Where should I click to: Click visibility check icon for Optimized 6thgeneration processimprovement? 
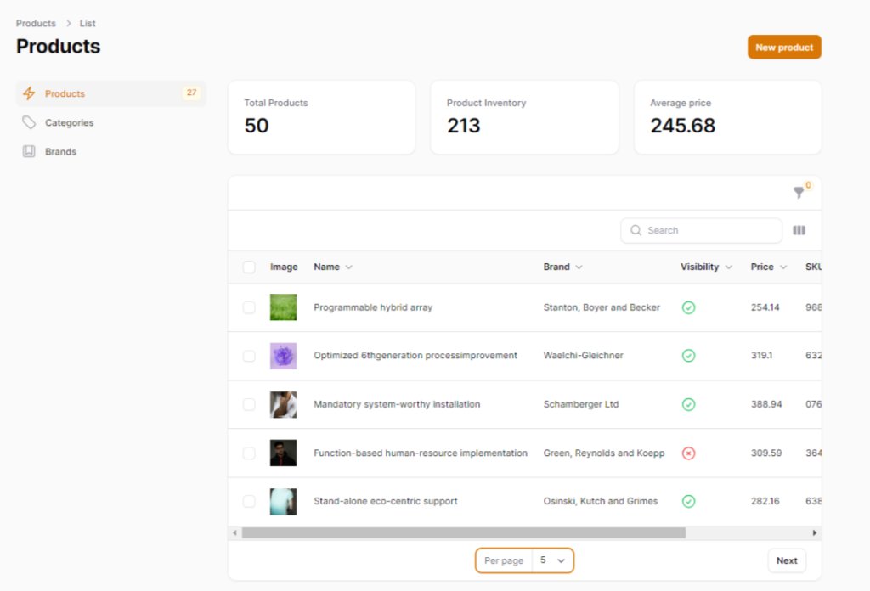click(x=688, y=356)
